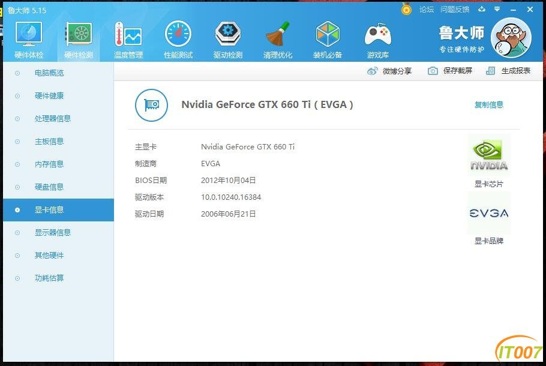Open the 硬件体检 hardware checkup module
The width and height of the screenshot is (546, 366).
[29, 40]
